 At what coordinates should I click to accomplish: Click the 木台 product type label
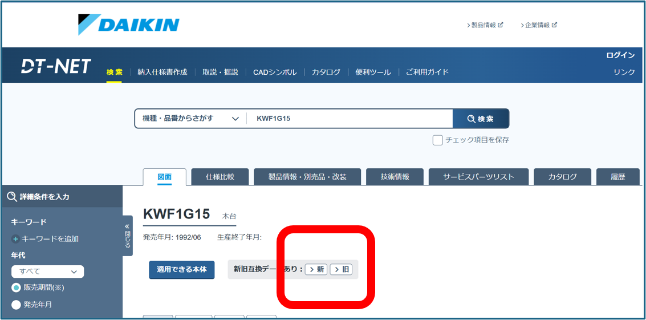click(x=229, y=216)
